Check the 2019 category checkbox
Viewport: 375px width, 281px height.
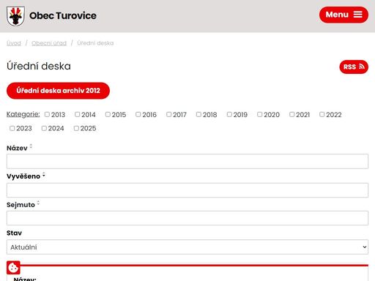tap(229, 114)
